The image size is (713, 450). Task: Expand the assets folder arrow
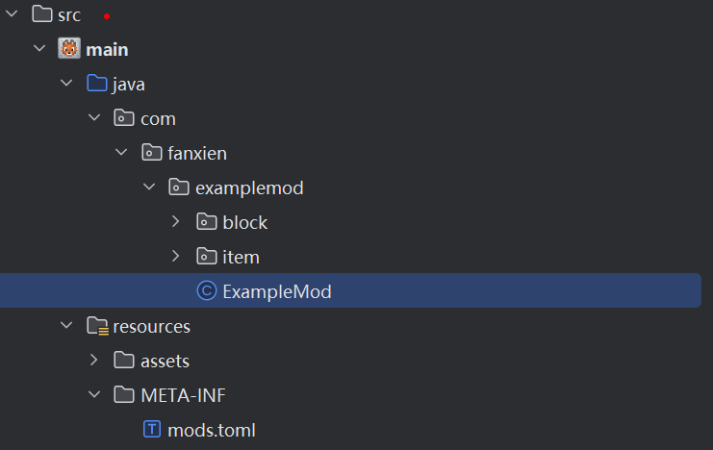(x=93, y=361)
